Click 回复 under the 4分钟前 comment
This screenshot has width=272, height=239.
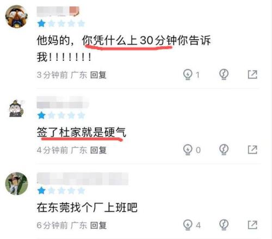tap(98, 150)
